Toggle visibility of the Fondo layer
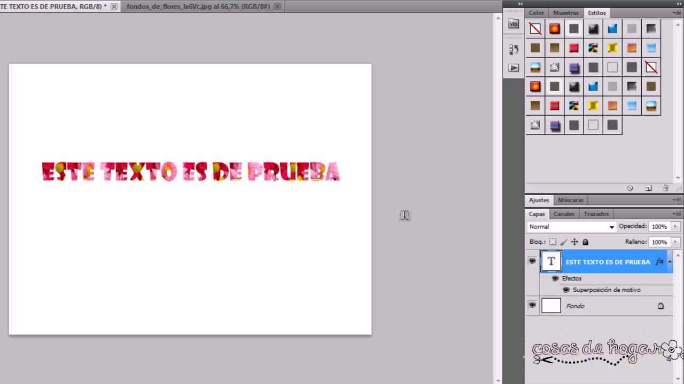 532,306
